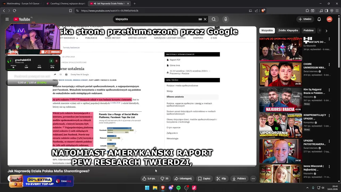Open Spotify from the taskbar

tap(178, 188)
